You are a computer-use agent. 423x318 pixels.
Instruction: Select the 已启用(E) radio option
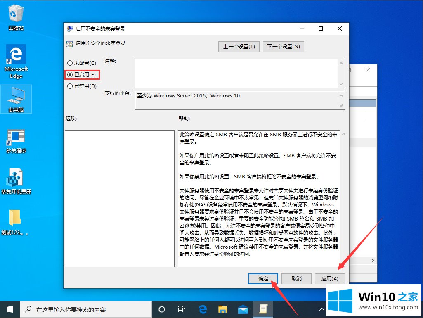point(81,74)
